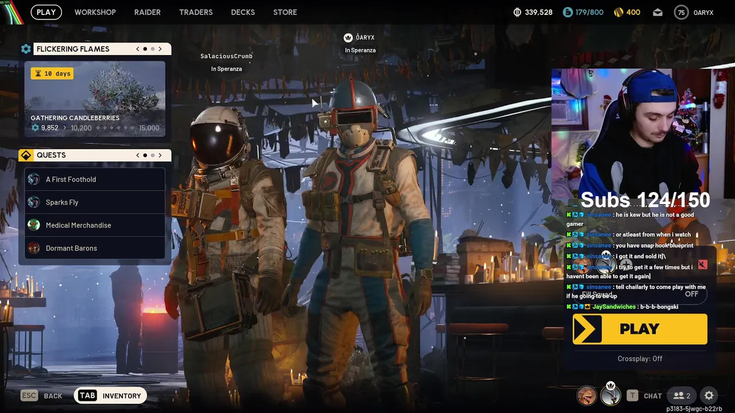The height and width of the screenshot is (413, 735).
Task: Open the Dormant Barons quest
Action: click(x=95, y=248)
